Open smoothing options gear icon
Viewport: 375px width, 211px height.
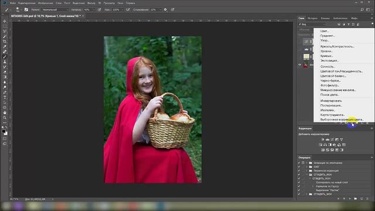coord(165,9)
